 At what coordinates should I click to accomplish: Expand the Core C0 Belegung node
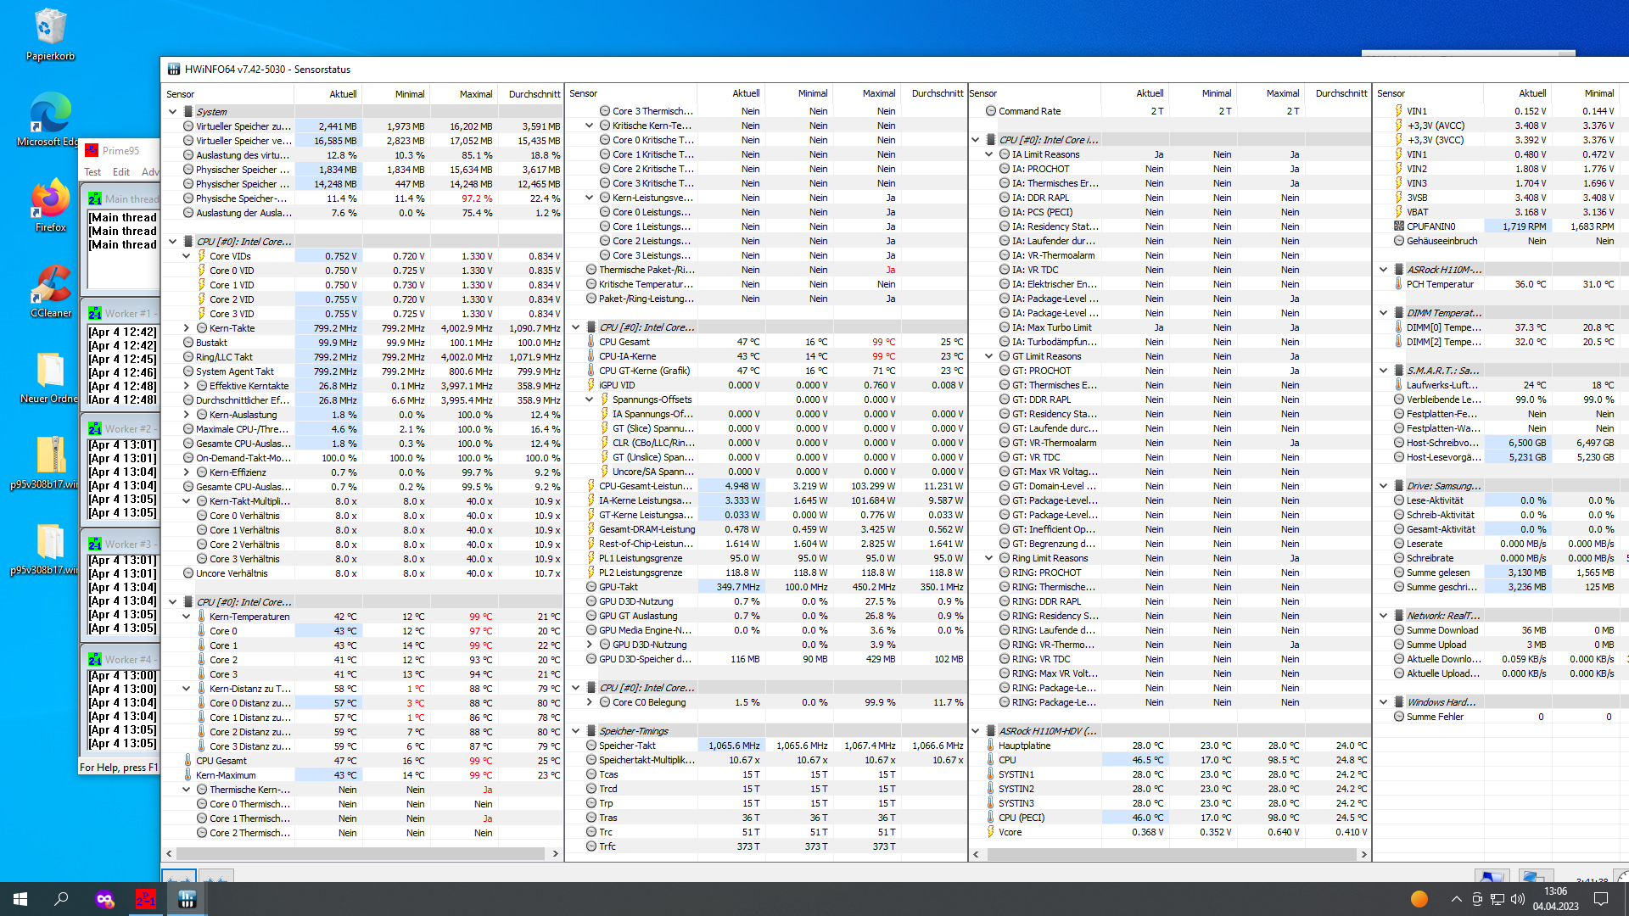[590, 702]
